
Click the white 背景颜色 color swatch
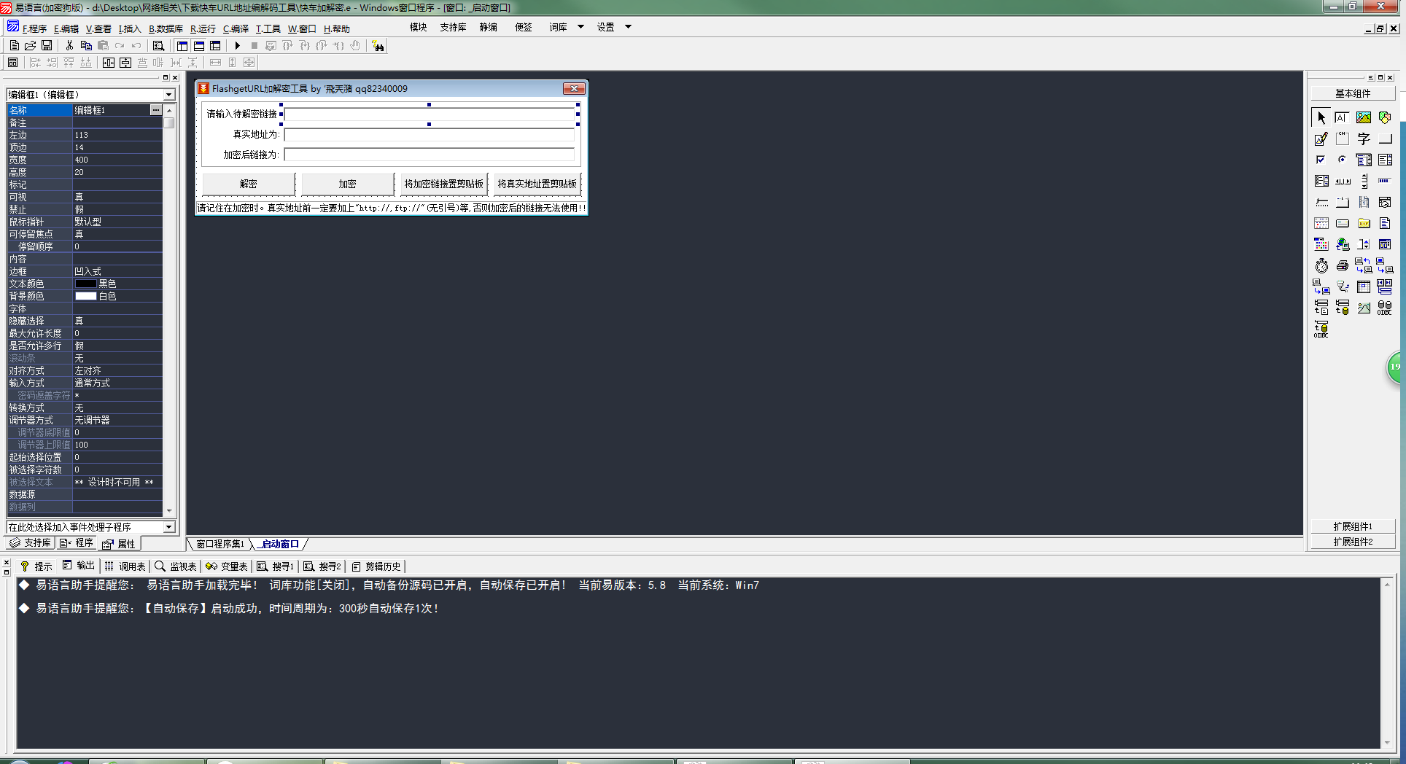tap(86, 296)
